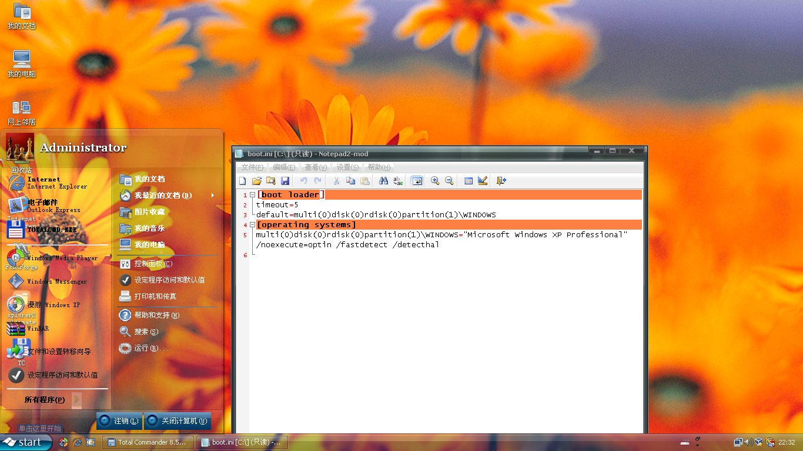Click the default=multi(0)disk(0) line in editor
Image resolution: width=803 pixels, height=451 pixels.
point(376,215)
